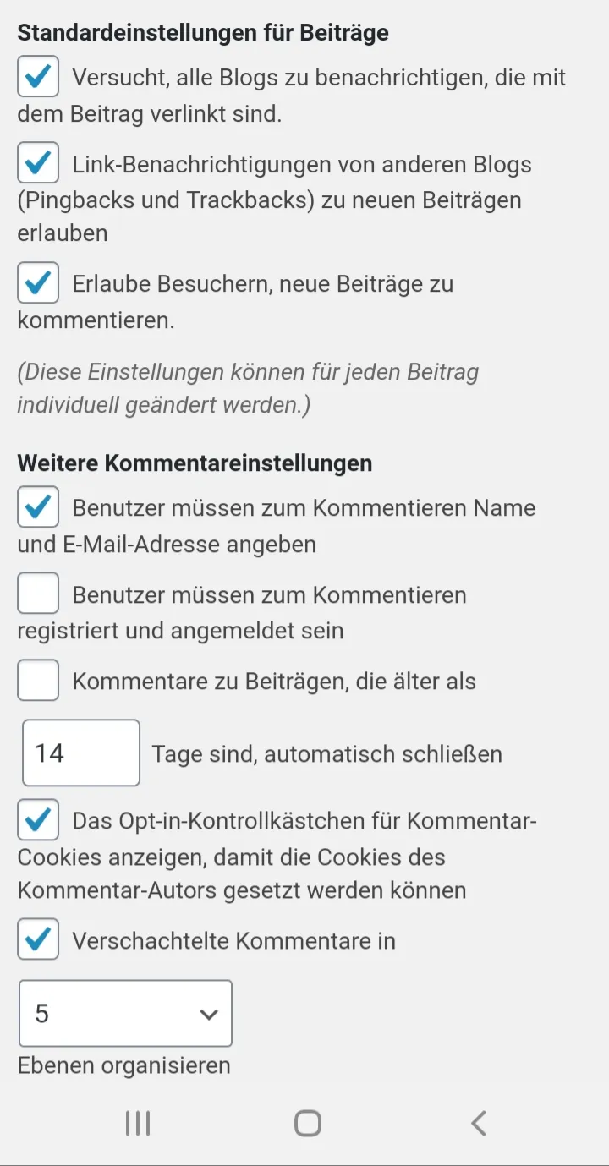Tap the Android back arrow icon

pos(479,1123)
